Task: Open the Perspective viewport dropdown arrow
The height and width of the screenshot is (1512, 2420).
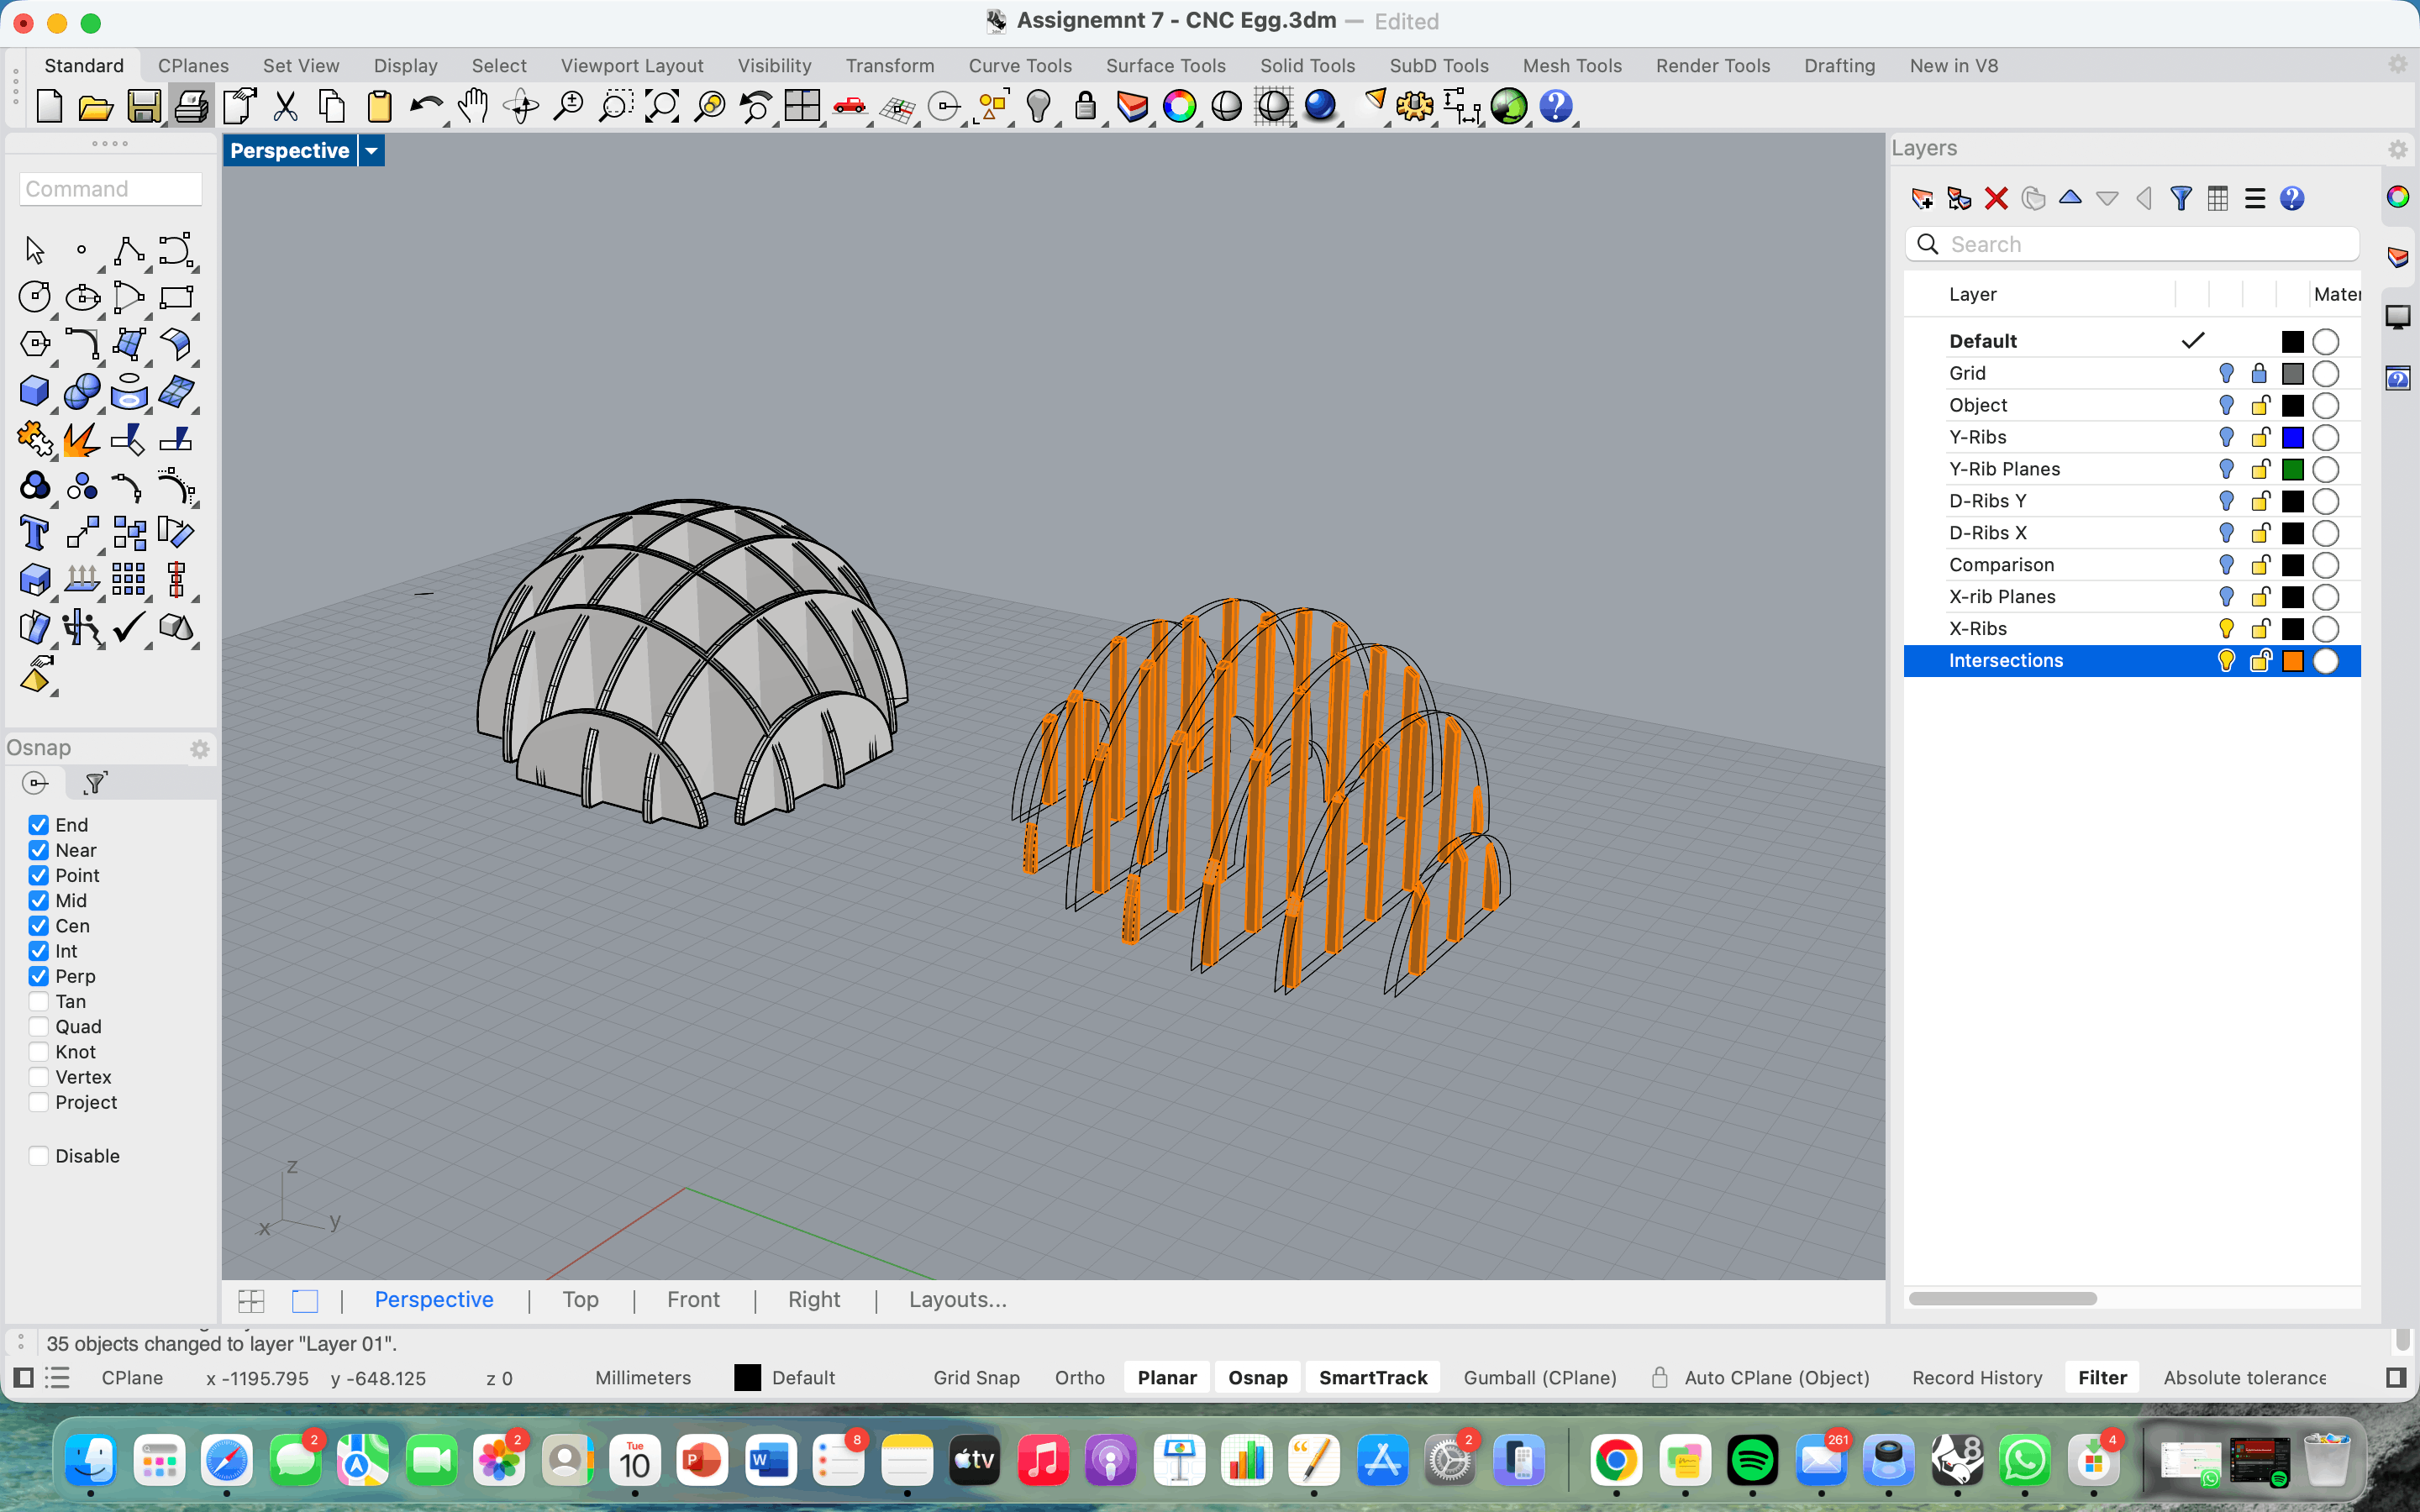Action: (372, 151)
